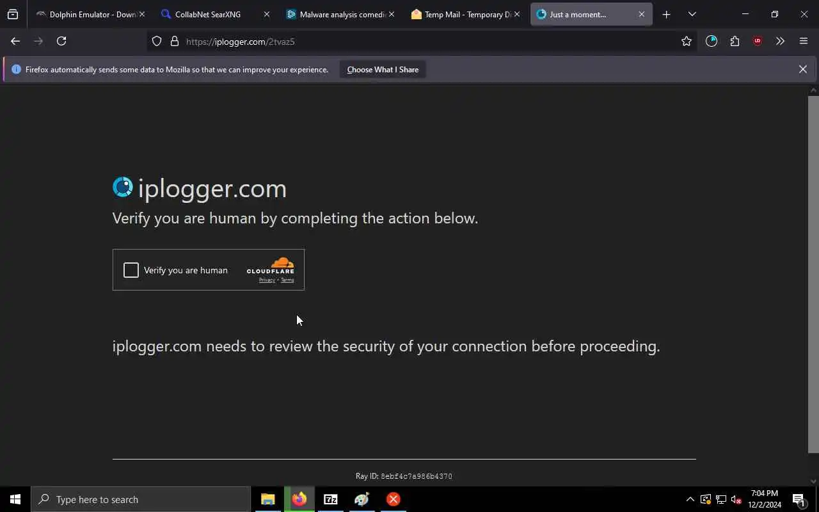Click scrollbar down arrow

[x=813, y=481]
